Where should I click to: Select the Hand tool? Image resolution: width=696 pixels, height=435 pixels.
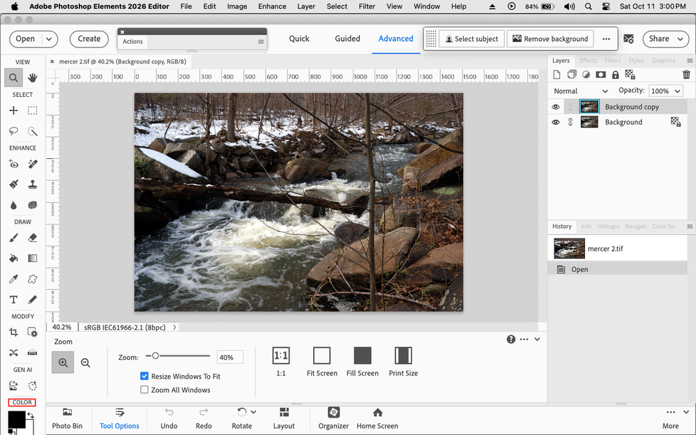(32, 77)
